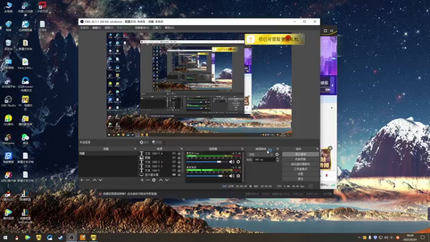The image size is (430, 242).
Task: Add a new source with plus icon
Action: click(x=142, y=180)
